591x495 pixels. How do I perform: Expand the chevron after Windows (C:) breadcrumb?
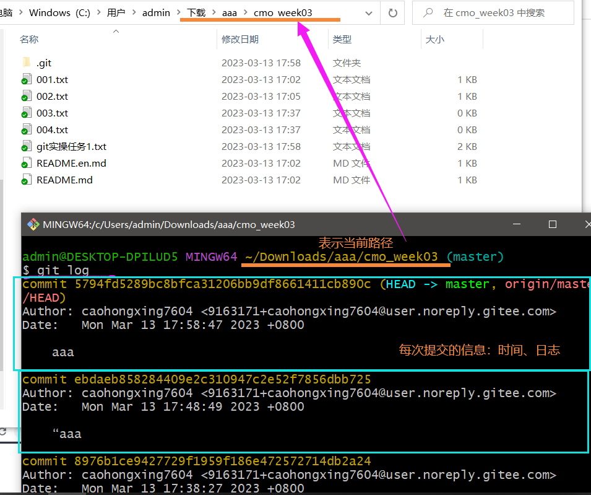(x=99, y=12)
